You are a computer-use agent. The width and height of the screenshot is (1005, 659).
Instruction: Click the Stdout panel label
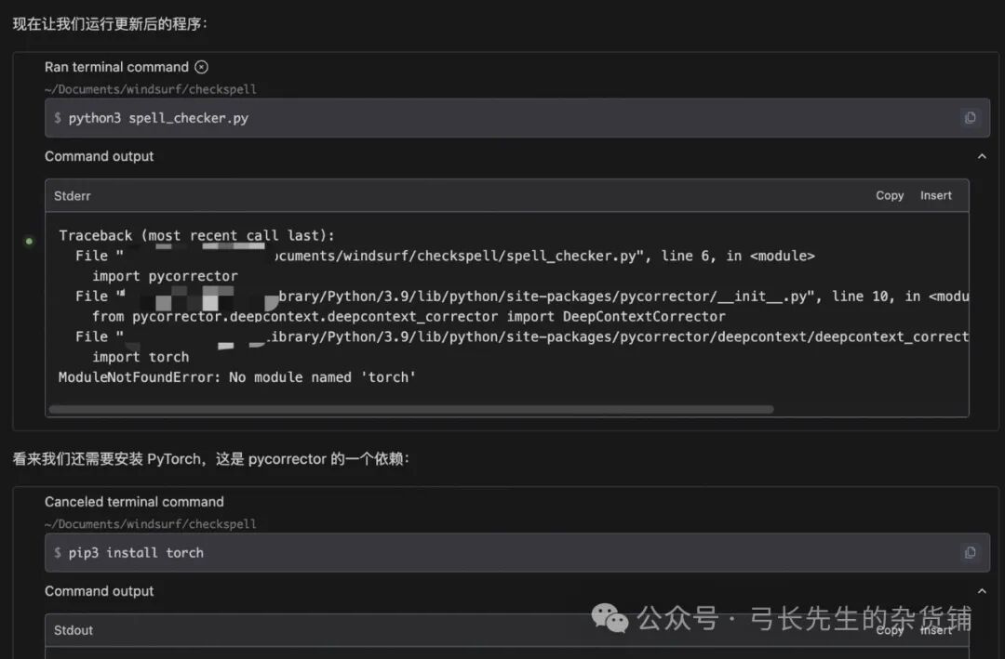pyautogui.click(x=74, y=630)
